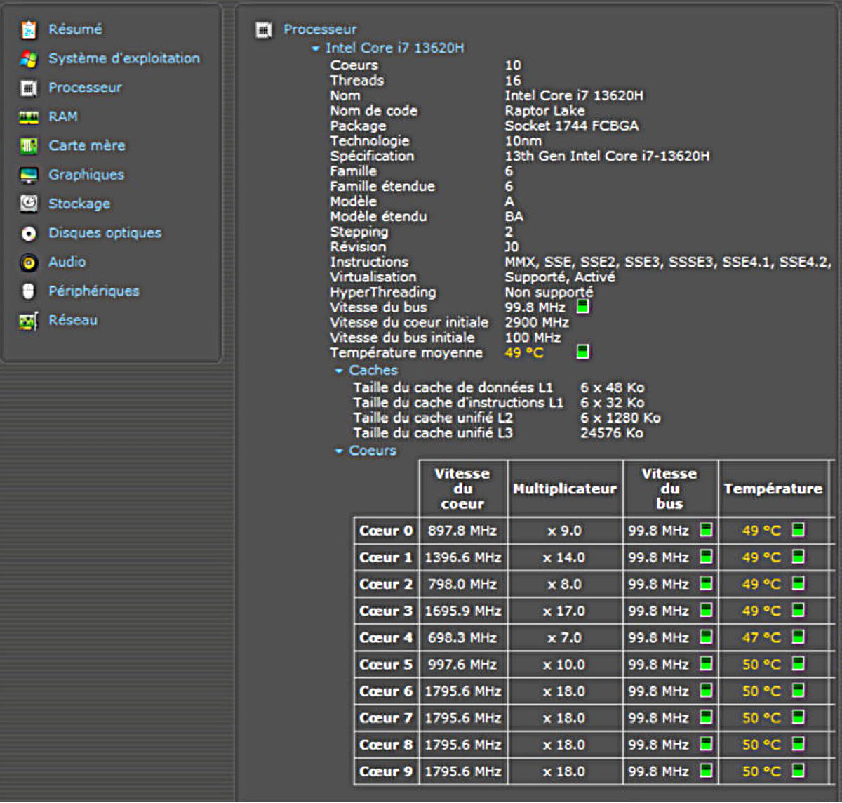Screen dimensions: 842x803
Task: Toggle the Vitesse du bus green indicator
Action: [582, 307]
